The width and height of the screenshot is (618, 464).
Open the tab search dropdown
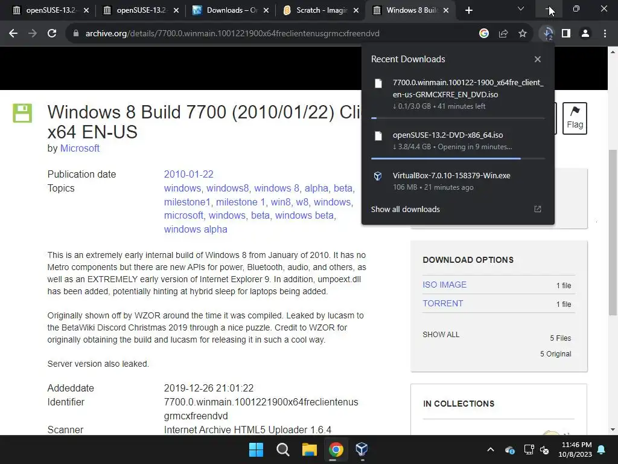521,8
